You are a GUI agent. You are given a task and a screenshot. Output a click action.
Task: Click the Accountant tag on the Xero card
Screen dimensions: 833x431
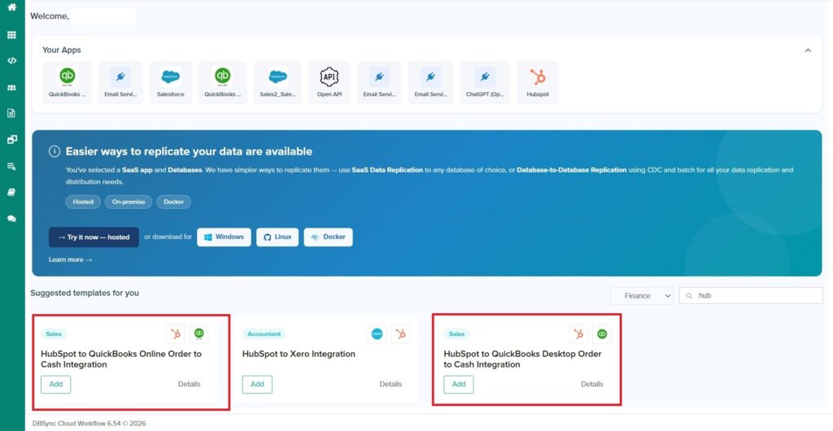point(264,334)
